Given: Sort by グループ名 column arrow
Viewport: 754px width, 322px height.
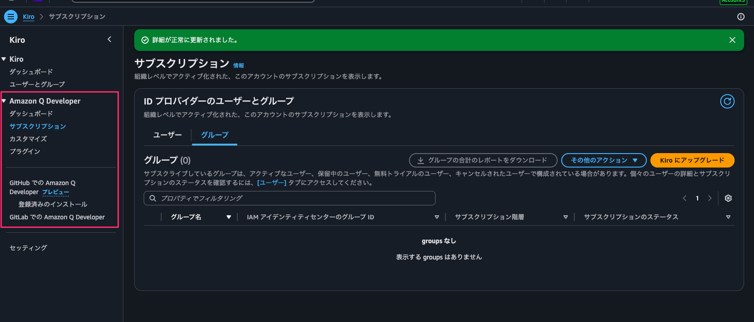Looking at the screenshot, I should pyautogui.click(x=228, y=217).
